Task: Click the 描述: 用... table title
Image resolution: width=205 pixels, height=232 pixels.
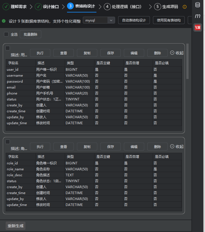Action: (x=19, y=55)
